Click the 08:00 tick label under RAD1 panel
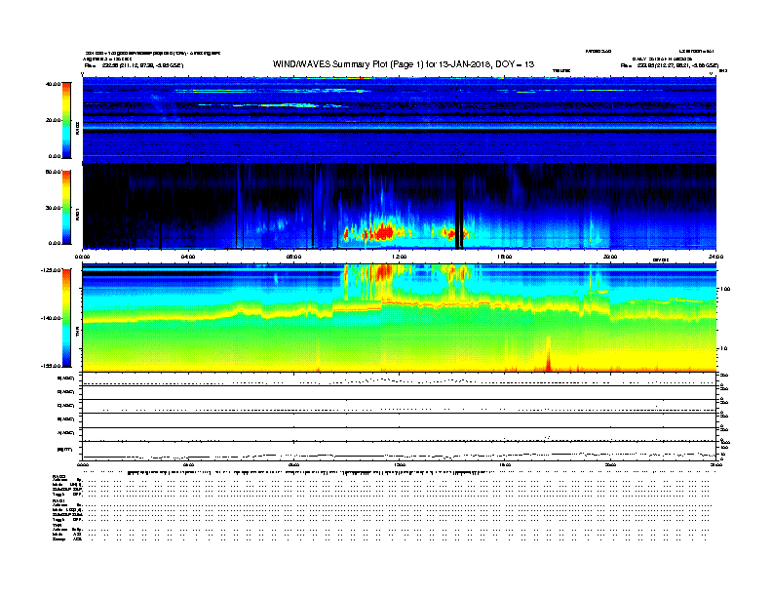This screenshot has width=772, height=597. tap(293, 257)
